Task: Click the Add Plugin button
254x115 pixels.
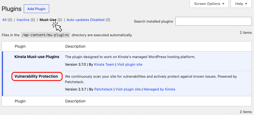Action: (36, 9)
